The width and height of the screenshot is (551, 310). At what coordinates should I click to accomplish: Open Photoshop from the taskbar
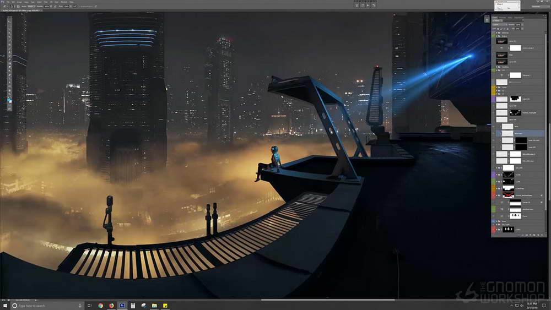pyautogui.click(x=122, y=306)
